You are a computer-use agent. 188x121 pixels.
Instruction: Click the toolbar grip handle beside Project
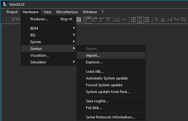point(3,12)
